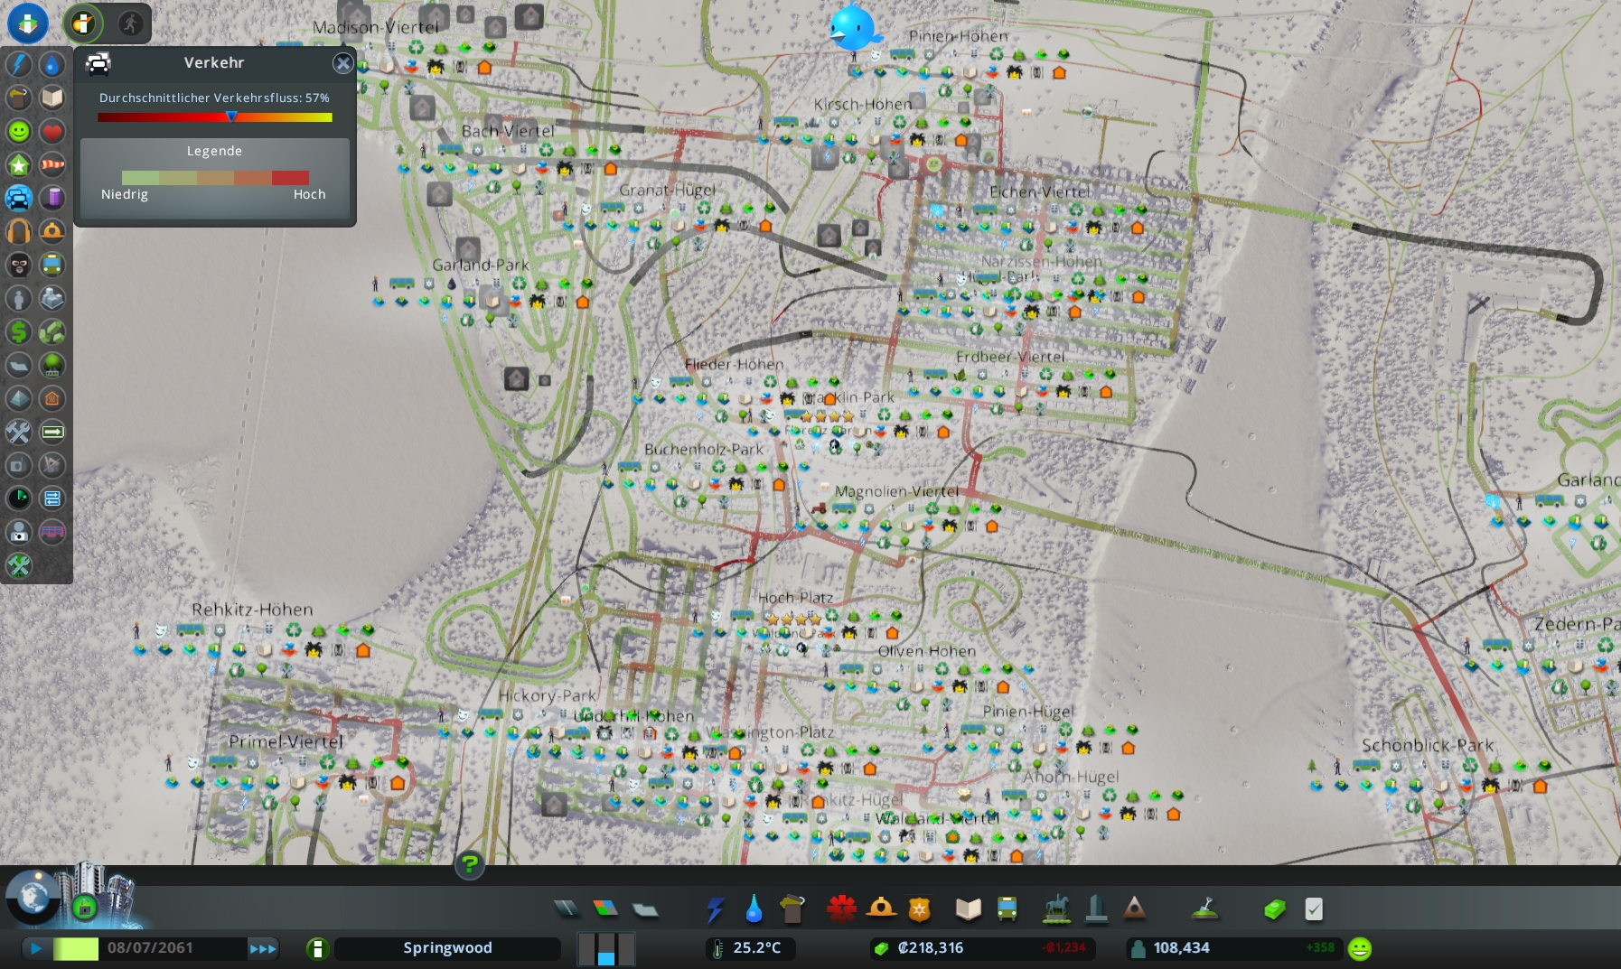Image resolution: width=1621 pixels, height=969 pixels.
Task: Open the Pollution barrel info view
Action: pos(52,198)
